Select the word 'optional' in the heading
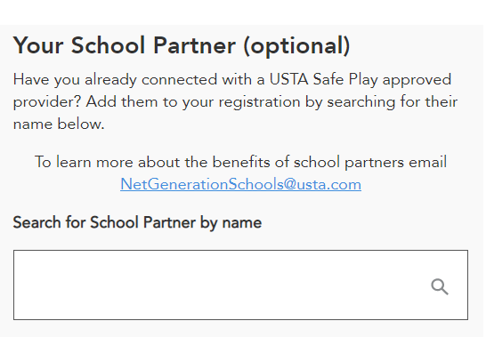 tap(296, 46)
